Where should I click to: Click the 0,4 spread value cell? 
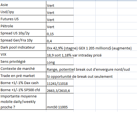pyautogui.click(x=60, y=40)
